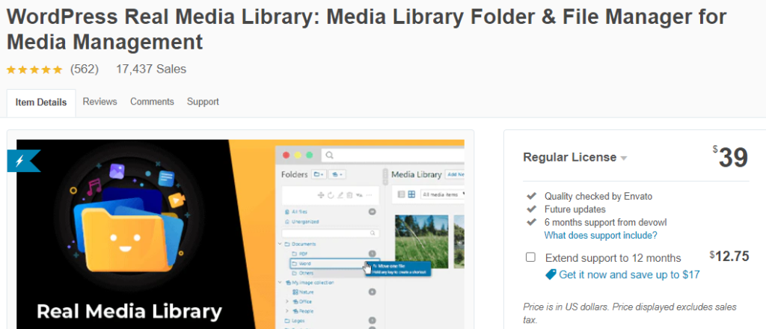Viewport: 766px width, 329px height.
Task: Click the checkmark beside Future updates
Action: click(x=531, y=209)
